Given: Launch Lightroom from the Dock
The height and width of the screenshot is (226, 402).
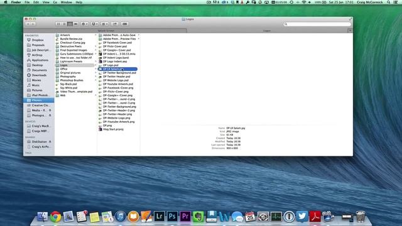Looking at the screenshot, I should (159, 217).
